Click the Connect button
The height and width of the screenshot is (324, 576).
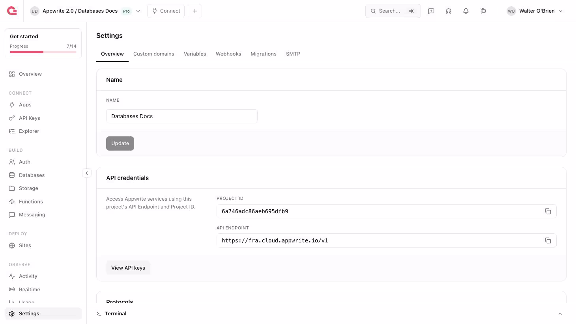(166, 11)
